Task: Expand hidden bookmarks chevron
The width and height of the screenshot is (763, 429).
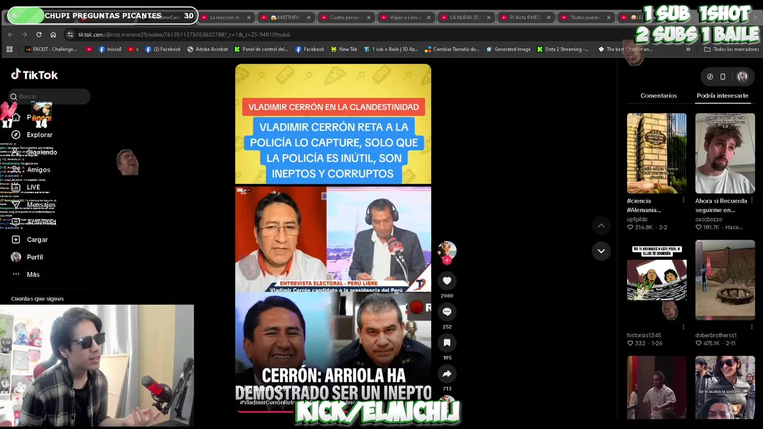Action: pyautogui.click(x=688, y=49)
